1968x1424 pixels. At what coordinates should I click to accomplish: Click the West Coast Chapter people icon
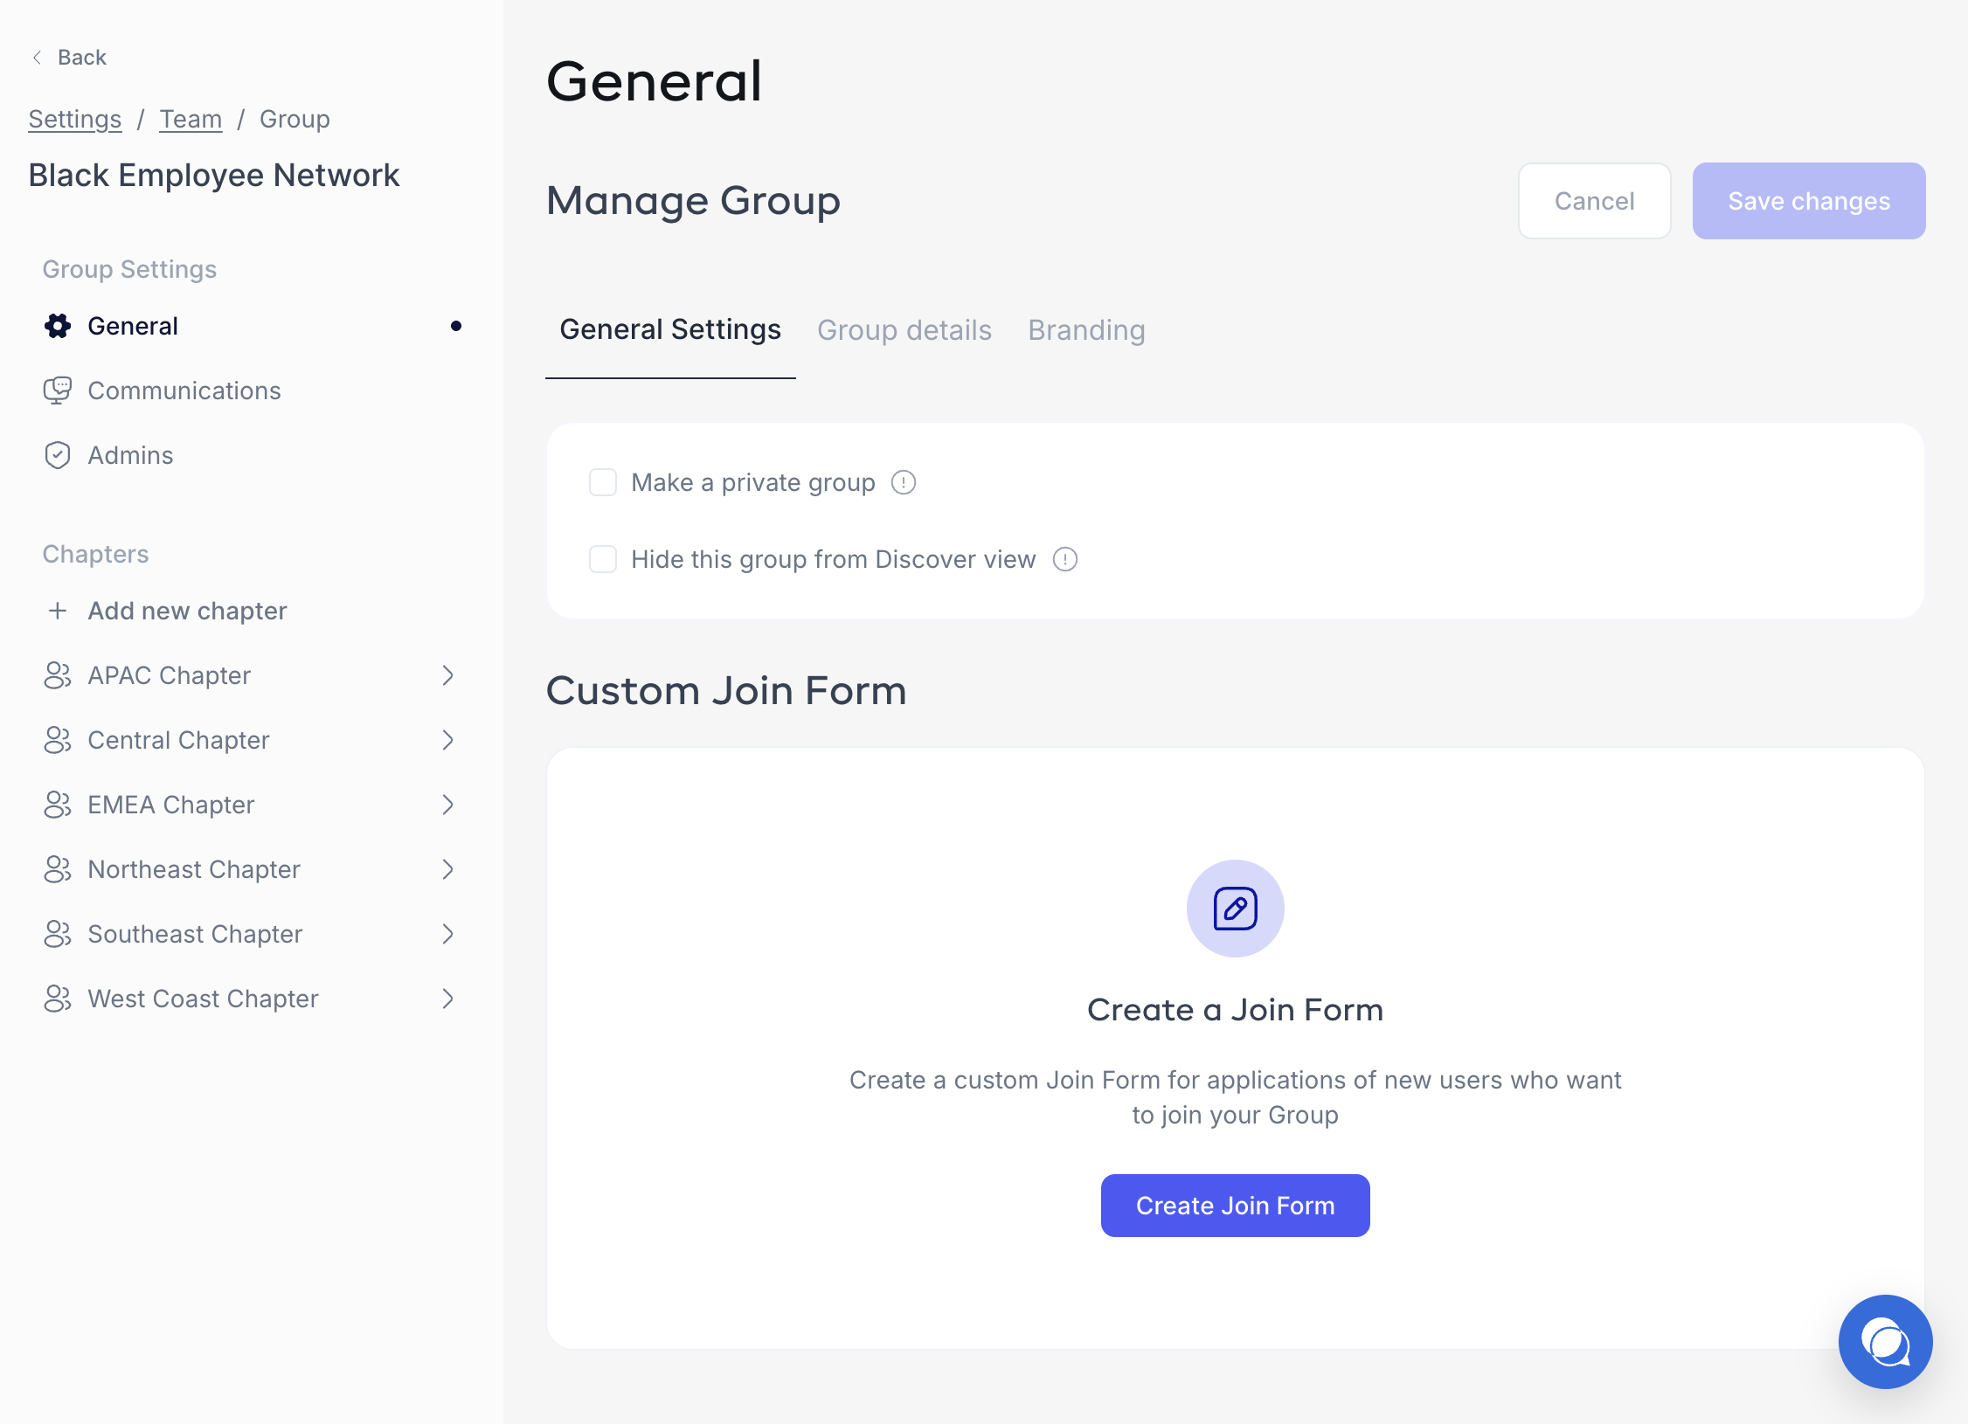58,999
